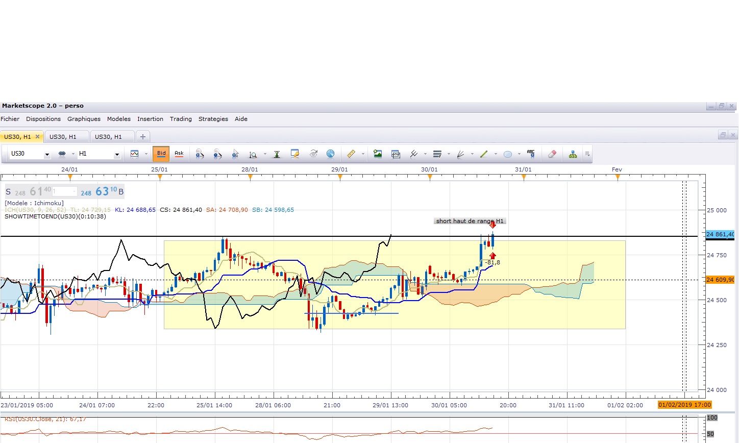This screenshot has height=443, width=739.
Task: Switch to the second US30, H1 tab
Action: [x=63, y=137]
